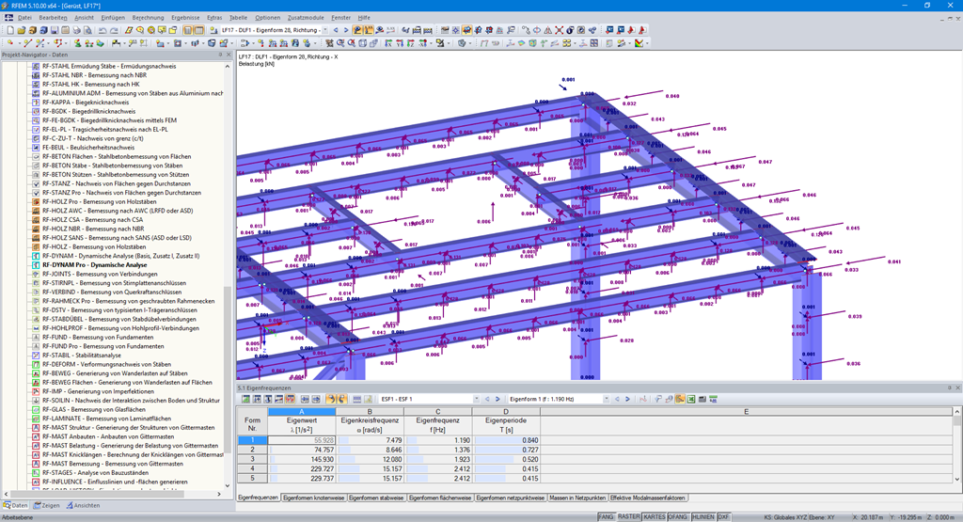Image resolution: width=963 pixels, height=522 pixels.
Task: Click the red X delete icon
Action: [559, 29]
